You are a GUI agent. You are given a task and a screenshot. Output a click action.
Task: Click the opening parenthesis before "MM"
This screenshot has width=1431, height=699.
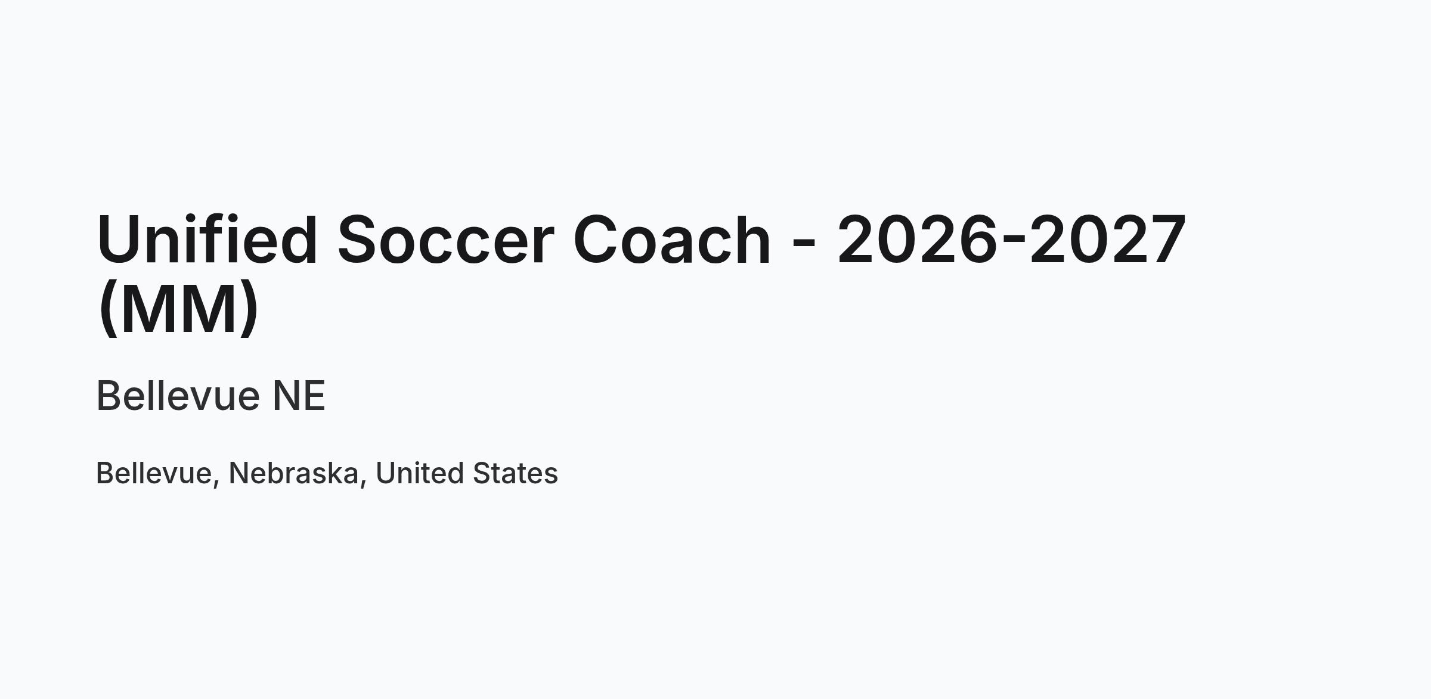[x=107, y=309]
